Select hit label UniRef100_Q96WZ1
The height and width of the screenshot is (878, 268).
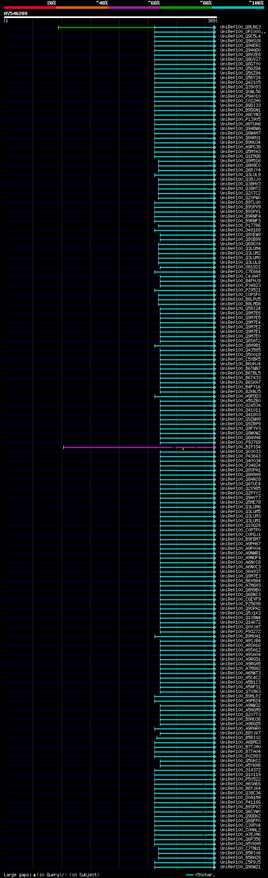pos(240,867)
